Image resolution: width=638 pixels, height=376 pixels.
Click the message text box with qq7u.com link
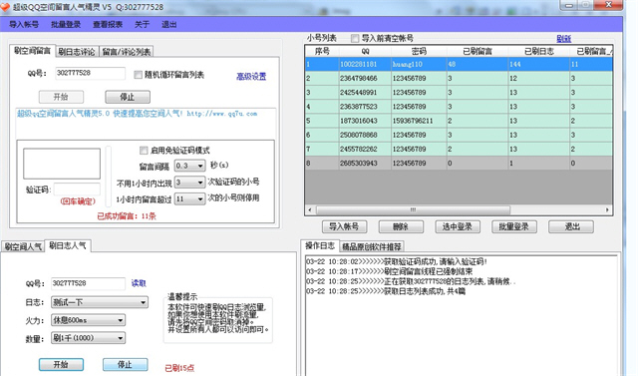tap(147, 123)
